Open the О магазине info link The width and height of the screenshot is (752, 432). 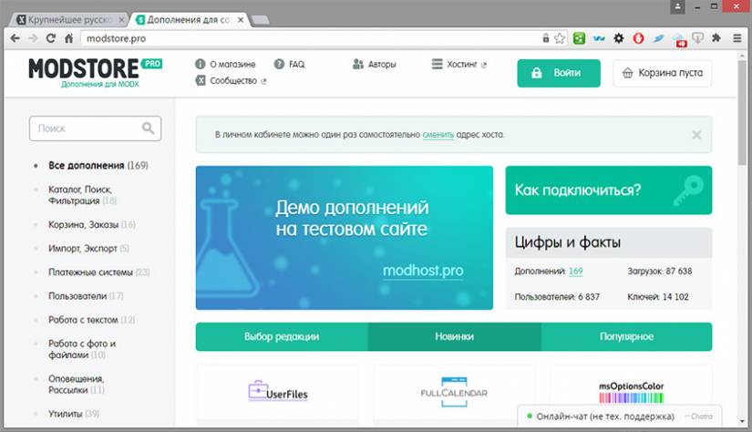[225, 64]
